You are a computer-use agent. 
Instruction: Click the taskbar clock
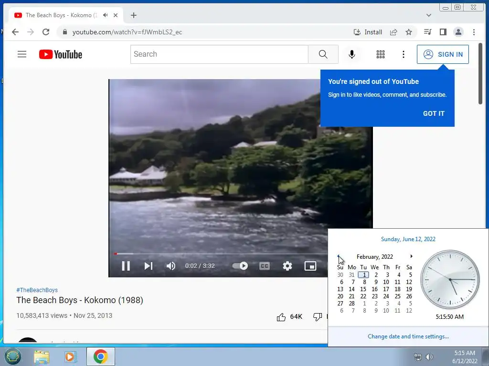tap(464, 357)
